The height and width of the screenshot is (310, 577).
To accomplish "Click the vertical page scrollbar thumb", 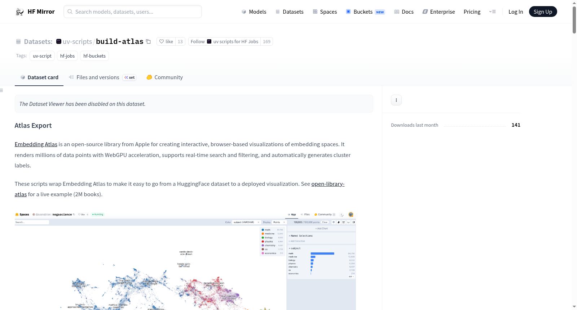I will [x=574, y=20].
